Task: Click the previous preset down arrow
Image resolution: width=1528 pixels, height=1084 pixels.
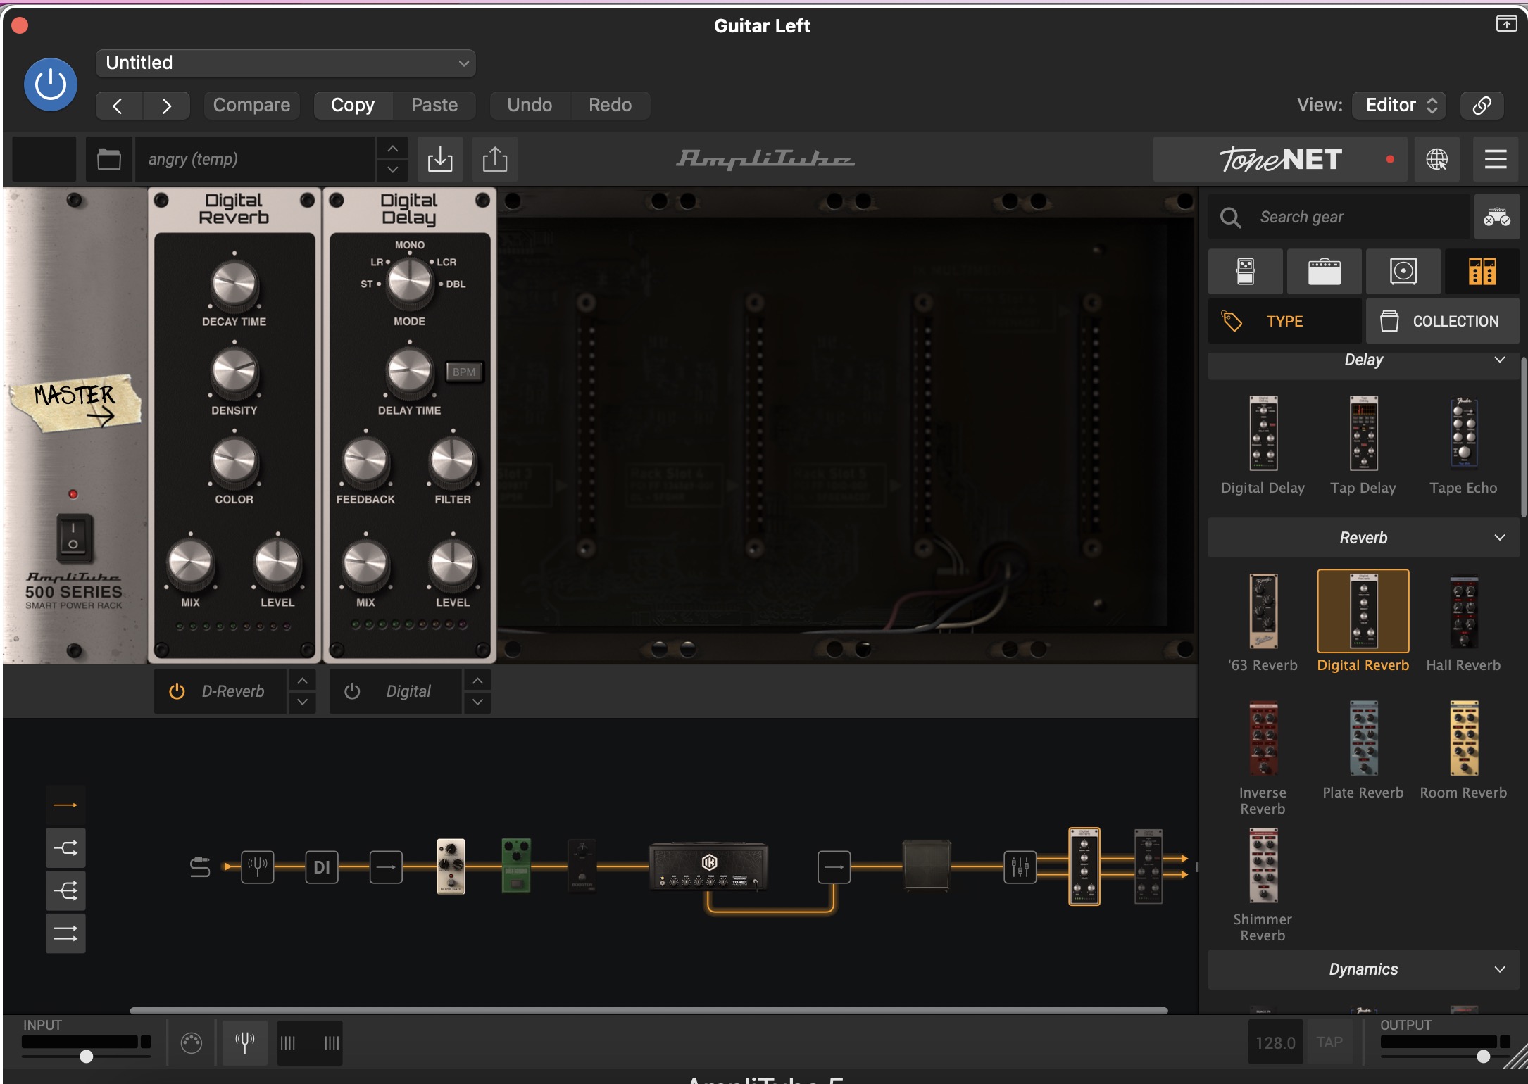Action: click(392, 170)
